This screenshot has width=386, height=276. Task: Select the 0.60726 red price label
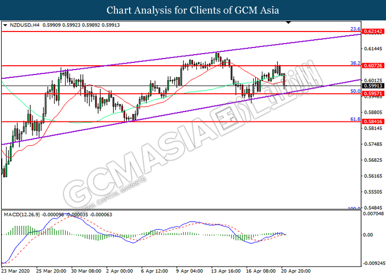(373, 66)
